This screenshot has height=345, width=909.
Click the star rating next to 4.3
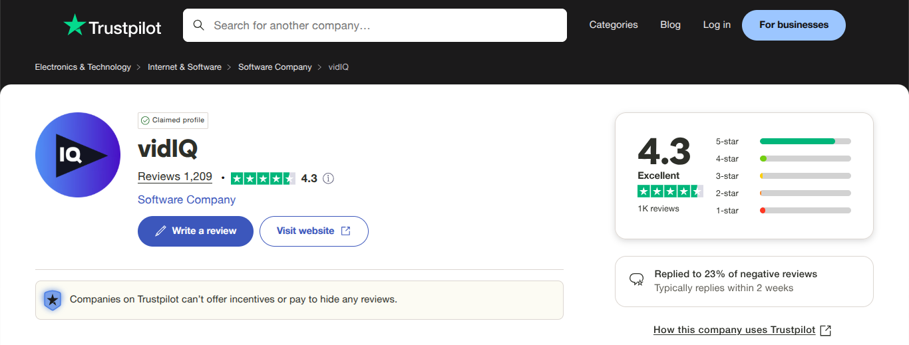click(x=263, y=178)
